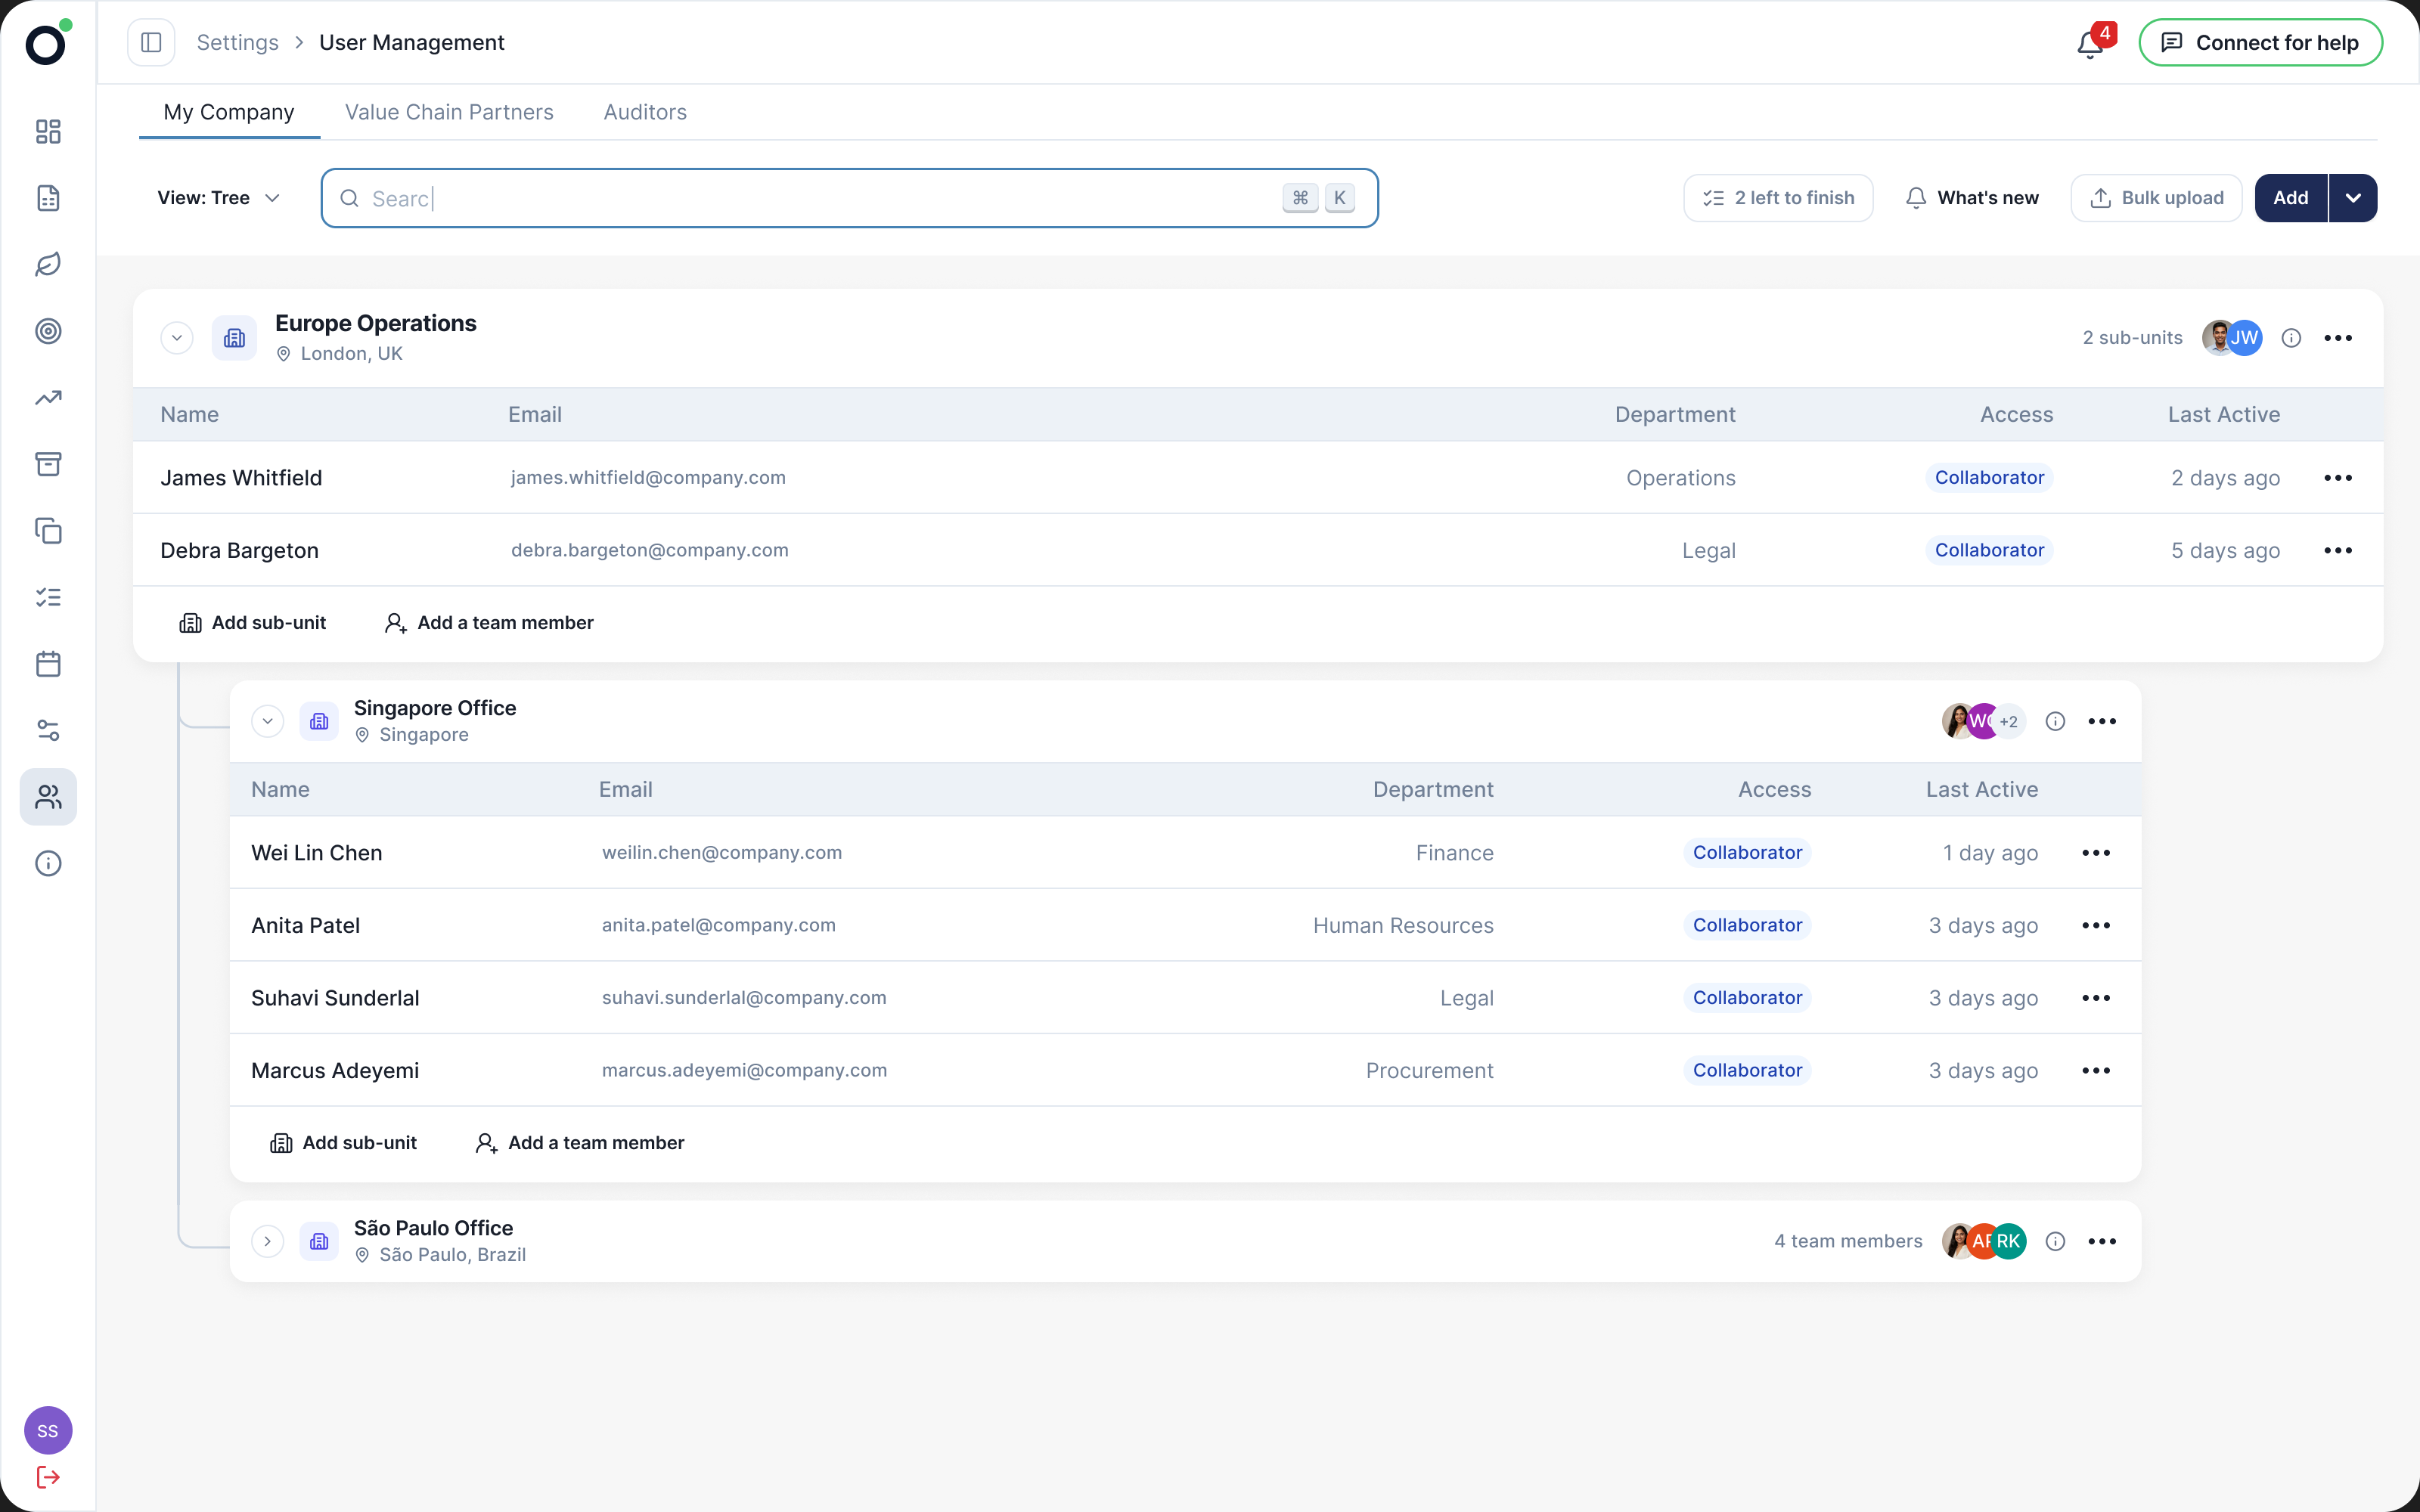Open the copy documents icon in sidebar
The width and height of the screenshot is (2420, 1512).
coord(48,531)
